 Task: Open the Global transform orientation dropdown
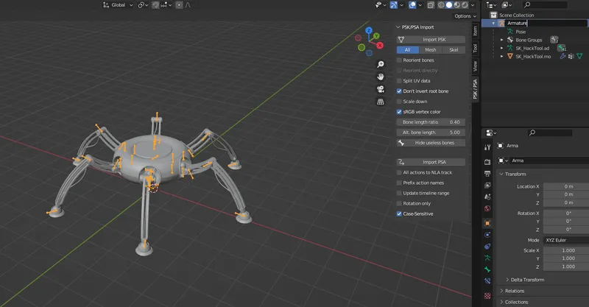118,5
